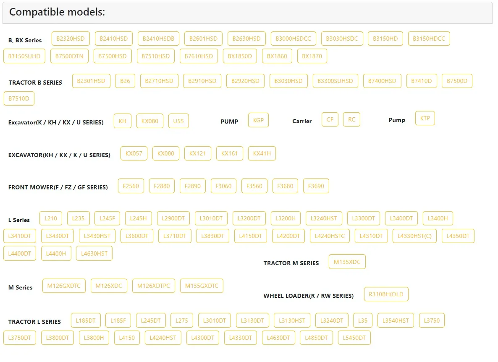Click the F2560 front mower tag
This screenshot has height=362, width=498.
pos(131,186)
